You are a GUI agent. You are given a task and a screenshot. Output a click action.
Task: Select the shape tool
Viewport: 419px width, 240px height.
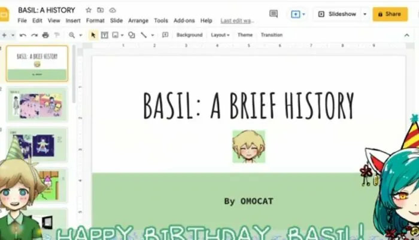132,35
